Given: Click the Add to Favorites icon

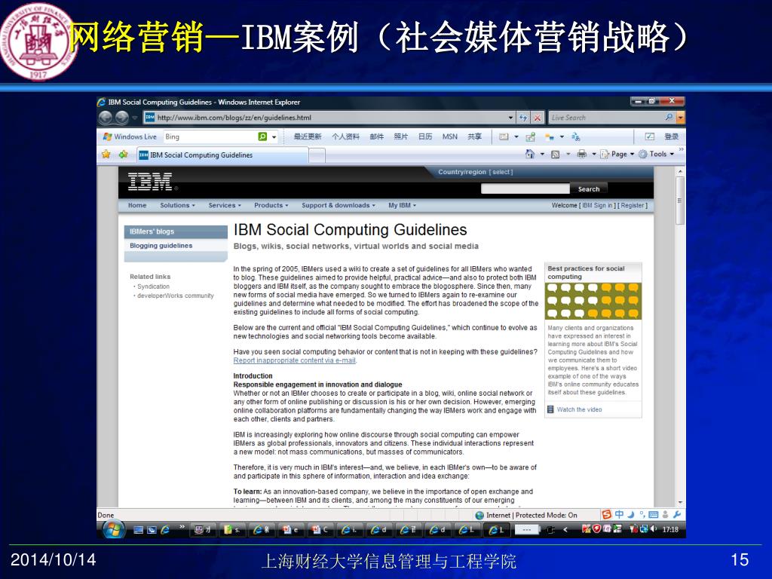Looking at the screenshot, I should coord(123,155).
